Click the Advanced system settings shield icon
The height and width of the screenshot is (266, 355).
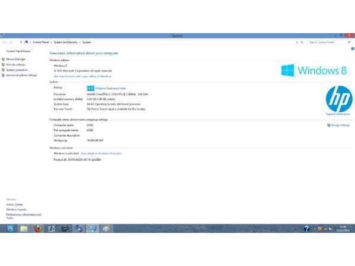point(3,76)
